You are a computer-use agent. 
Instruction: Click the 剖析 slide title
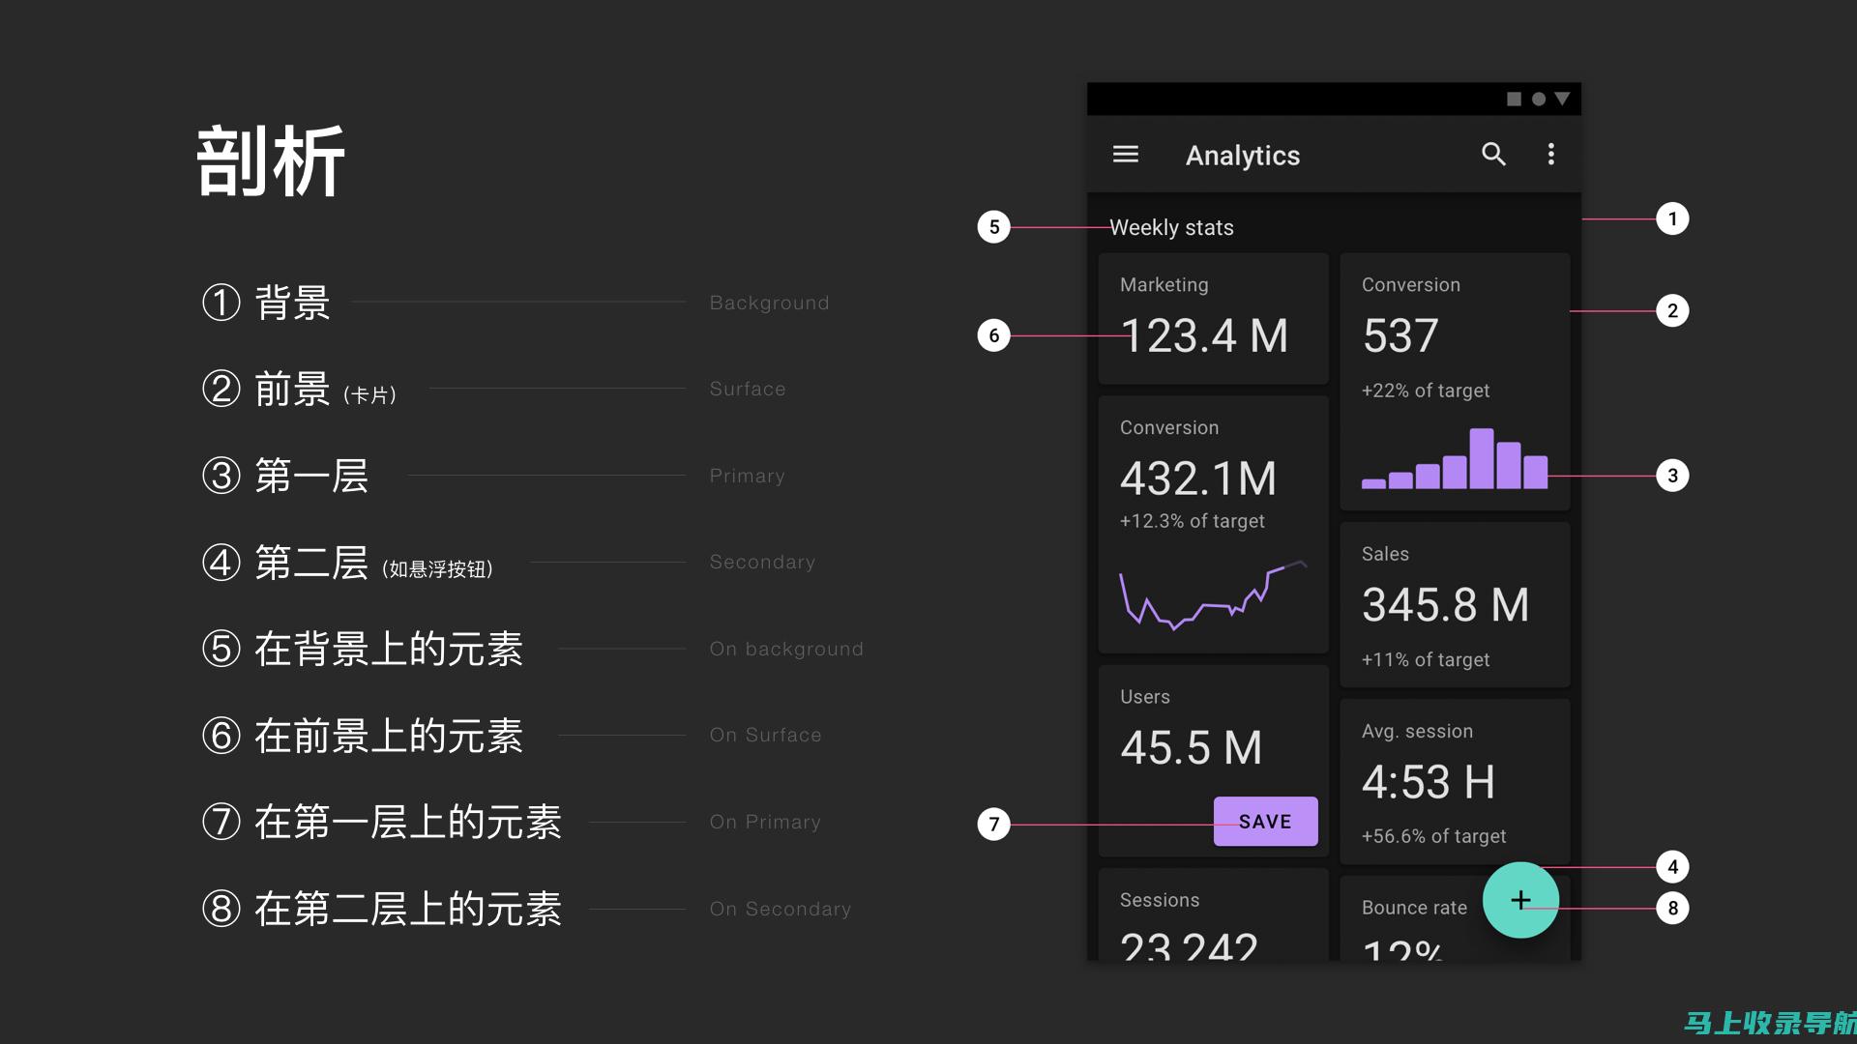(271, 161)
